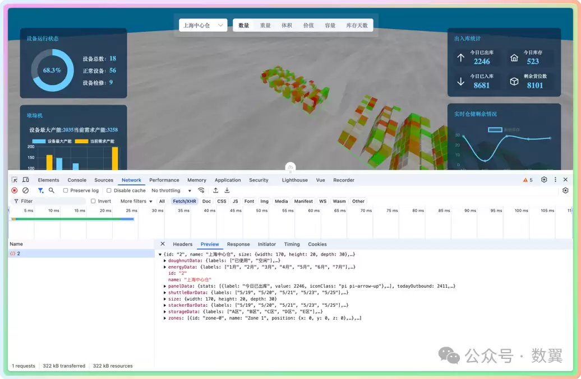Enable the Preserve log checkbox
The image size is (581, 379).
point(65,190)
